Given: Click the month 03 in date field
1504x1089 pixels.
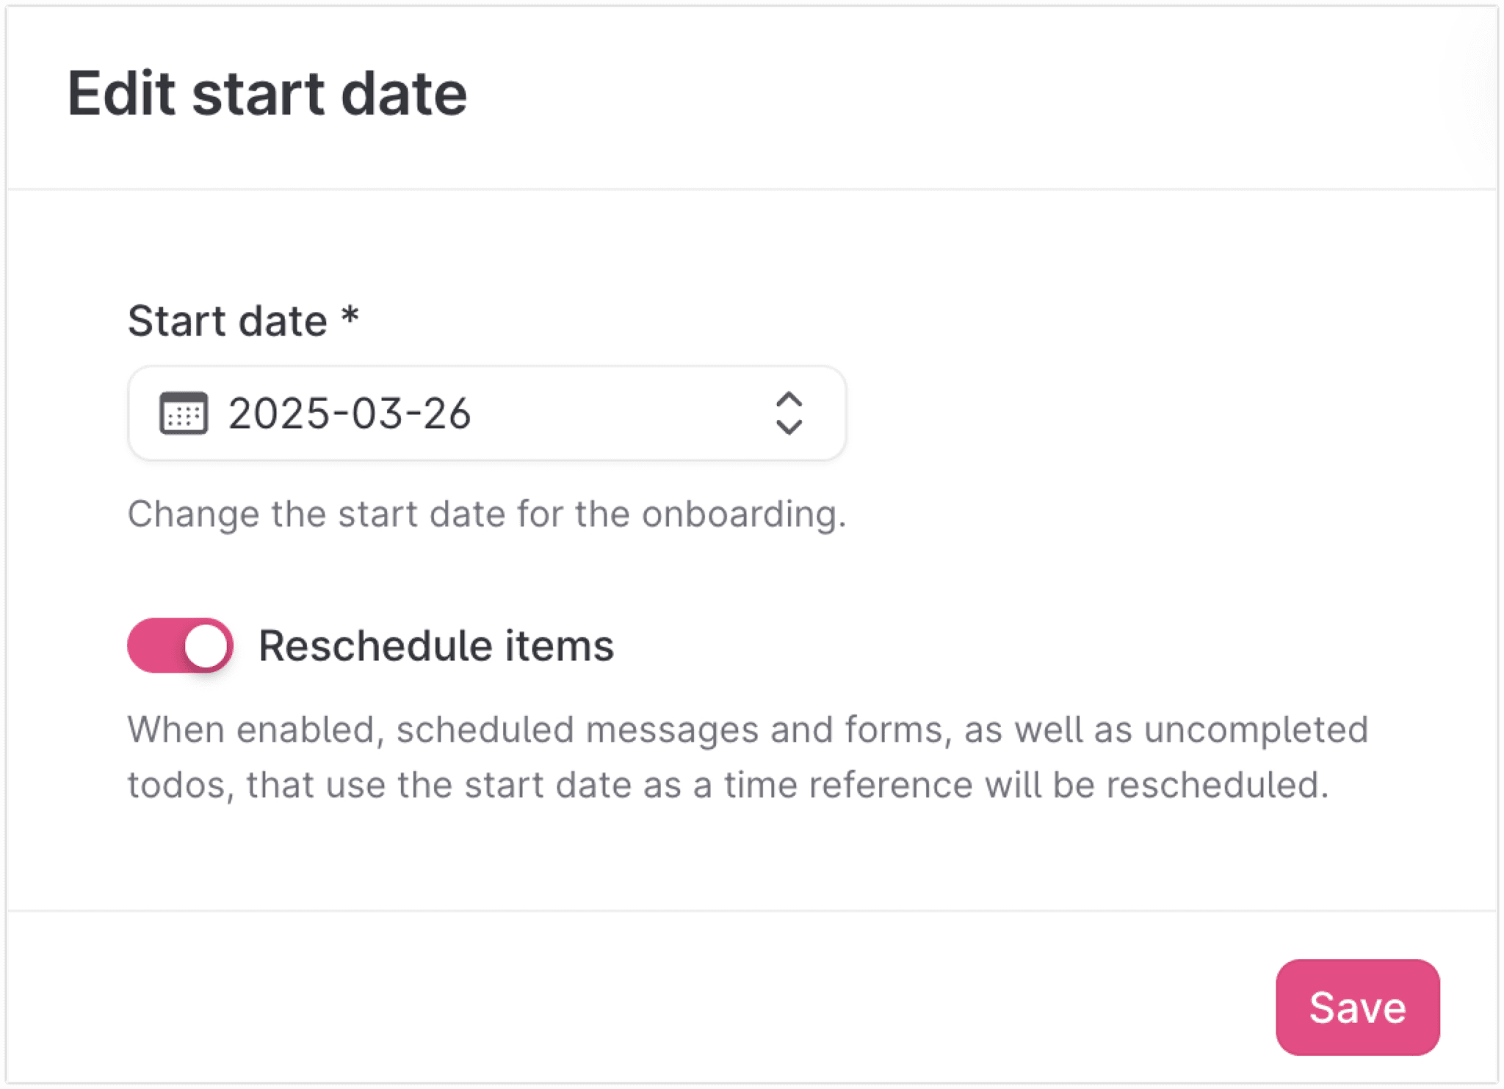Looking at the screenshot, I should (376, 413).
